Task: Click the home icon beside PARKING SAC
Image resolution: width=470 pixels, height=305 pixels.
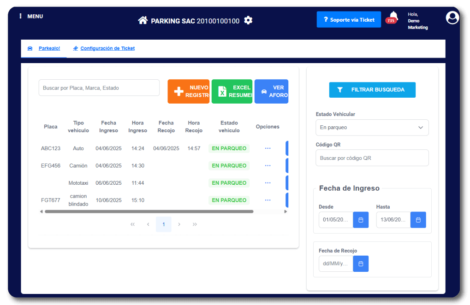Action: point(143,20)
